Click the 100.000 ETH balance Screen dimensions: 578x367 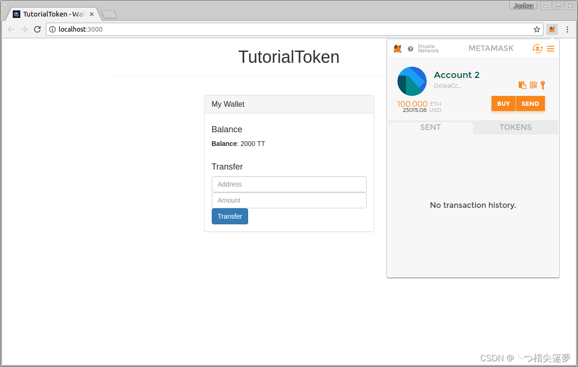419,104
